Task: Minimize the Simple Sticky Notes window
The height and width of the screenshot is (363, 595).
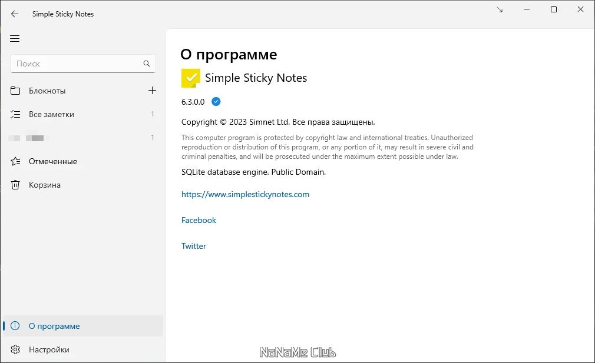Action: click(x=527, y=9)
